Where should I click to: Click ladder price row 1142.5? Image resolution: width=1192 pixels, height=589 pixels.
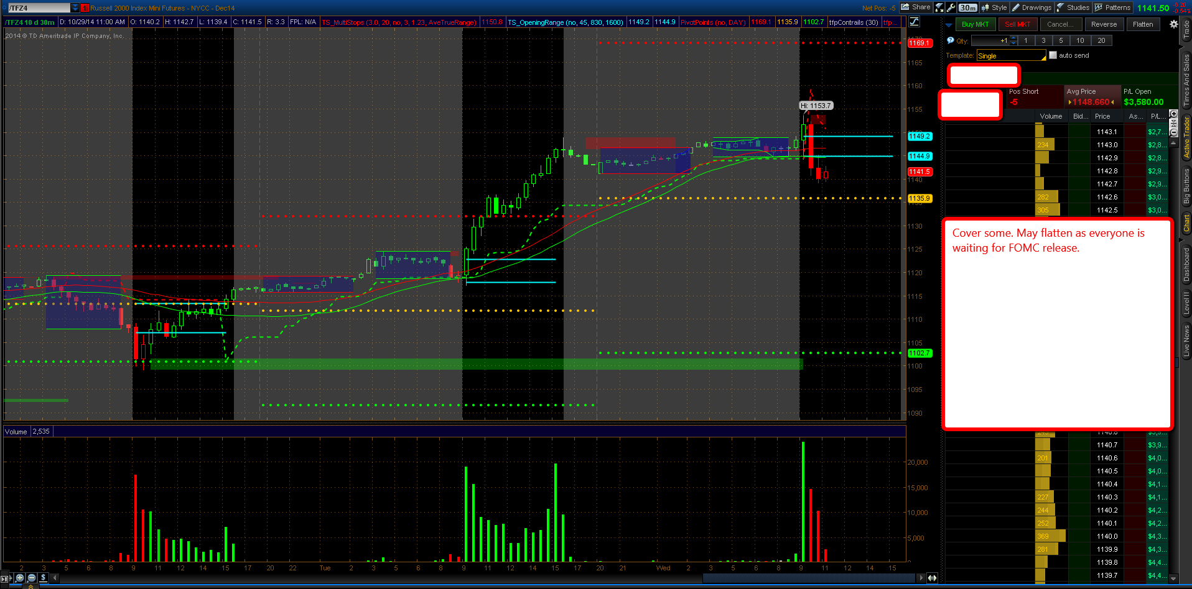(1107, 210)
